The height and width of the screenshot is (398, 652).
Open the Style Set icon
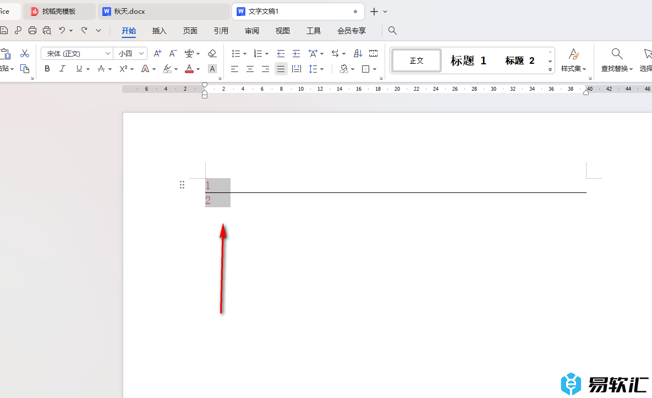tap(573, 53)
